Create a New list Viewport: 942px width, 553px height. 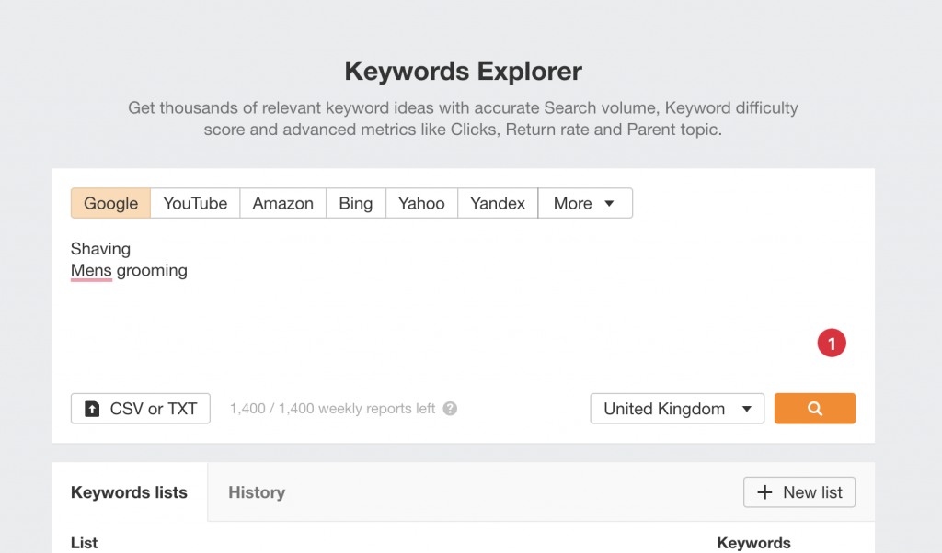tap(799, 492)
